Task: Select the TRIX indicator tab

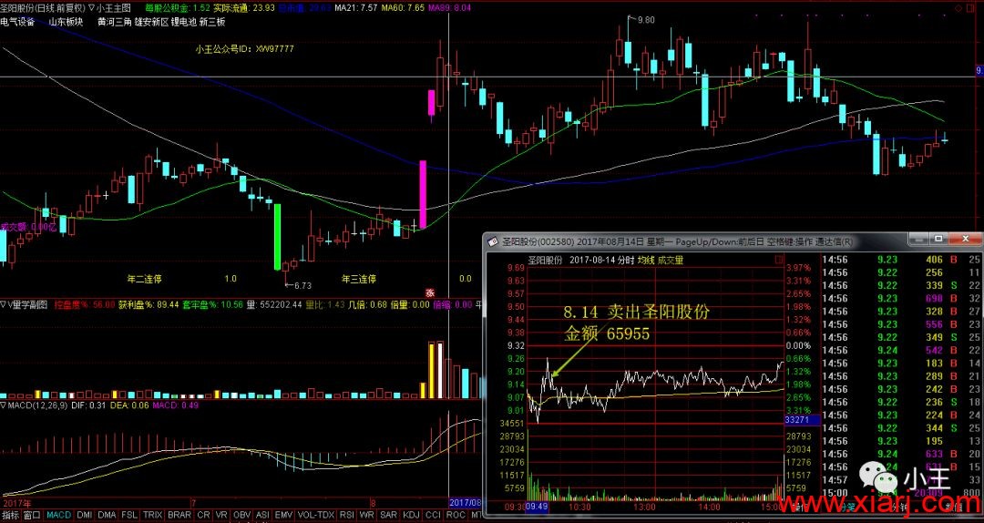Action: click(152, 515)
